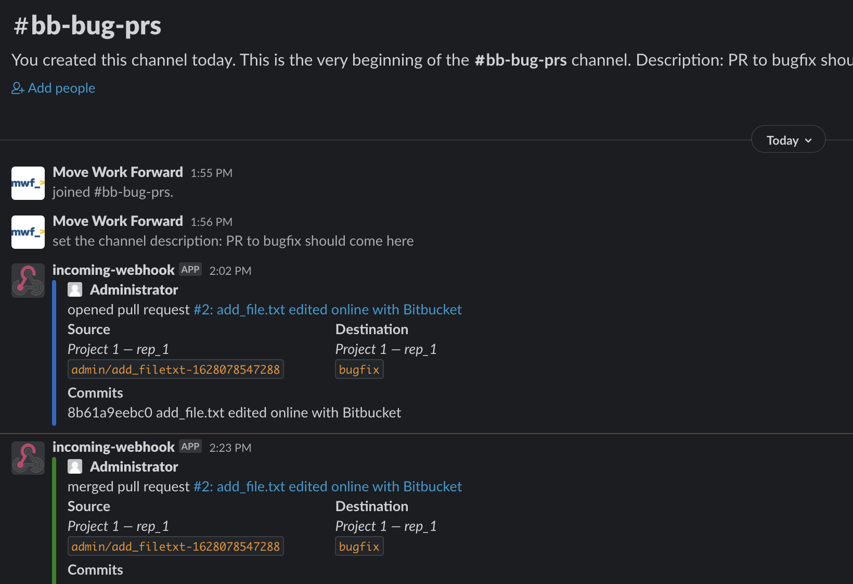Expand the Today chevron above the messages

click(808, 140)
